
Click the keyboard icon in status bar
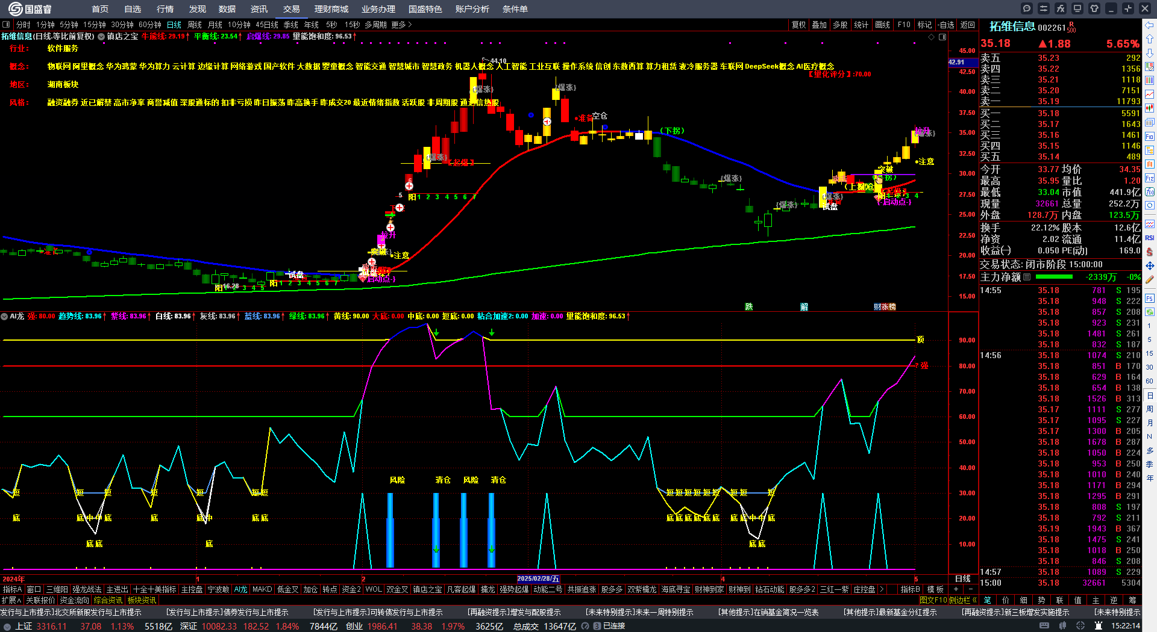1044,626
